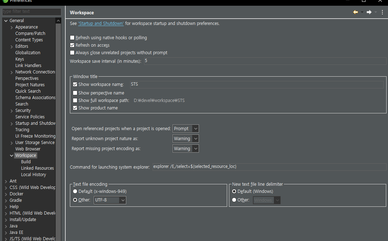Open the back history dropdown arrow

(362, 12)
